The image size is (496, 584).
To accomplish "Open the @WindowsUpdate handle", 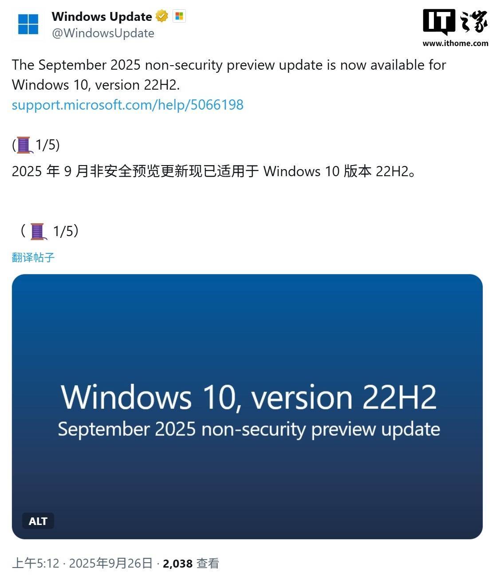I will pyautogui.click(x=103, y=33).
